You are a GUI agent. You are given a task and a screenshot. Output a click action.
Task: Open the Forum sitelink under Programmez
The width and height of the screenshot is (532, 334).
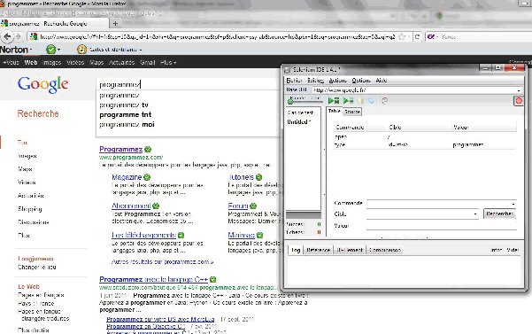point(238,206)
